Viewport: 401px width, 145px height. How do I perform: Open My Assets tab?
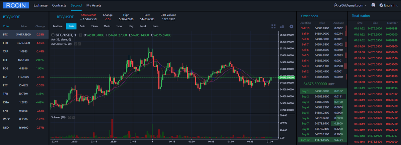click(94, 5)
